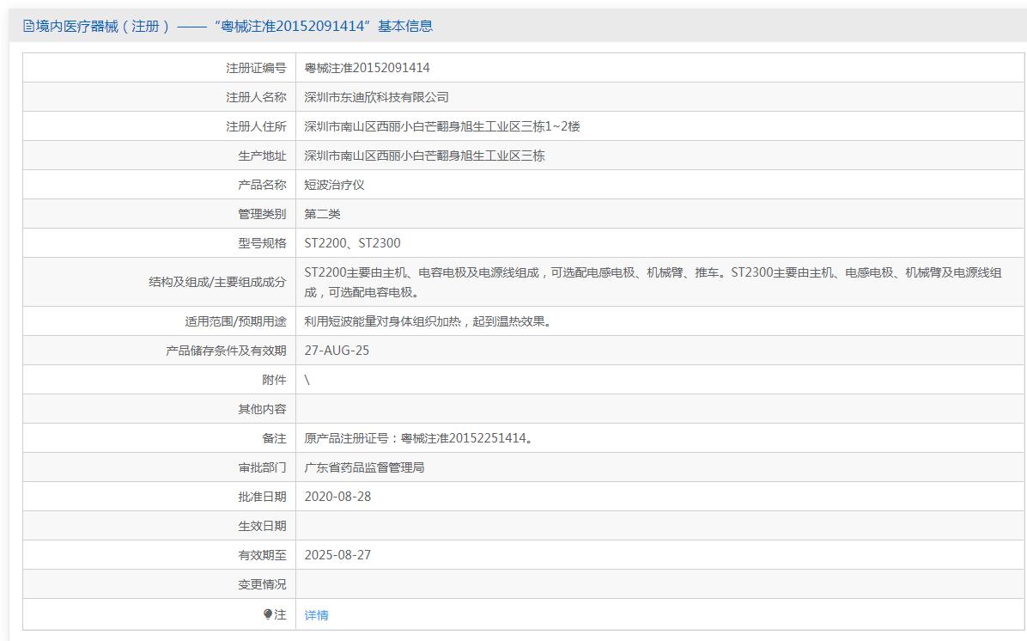Viewport: 1027px width, 641px height.
Task: Click the 第二类 management category value
Action: [323, 214]
